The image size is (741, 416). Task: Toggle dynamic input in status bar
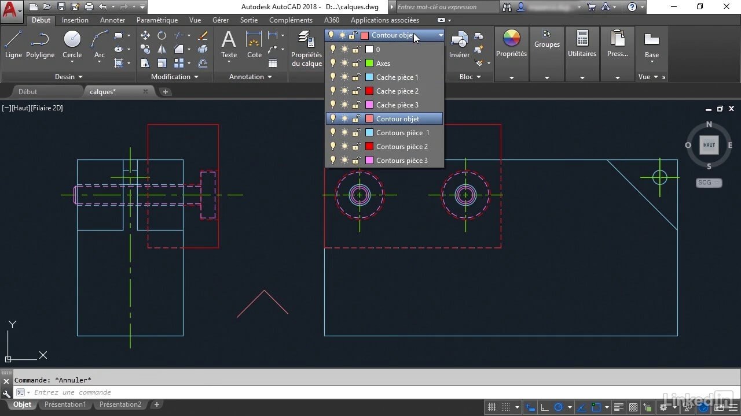[x=531, y=407]
